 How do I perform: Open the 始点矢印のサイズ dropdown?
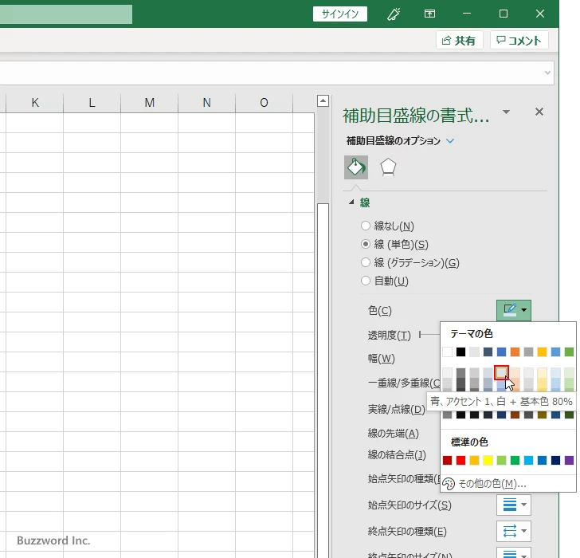pyautogui.click(x=514, y=505)
